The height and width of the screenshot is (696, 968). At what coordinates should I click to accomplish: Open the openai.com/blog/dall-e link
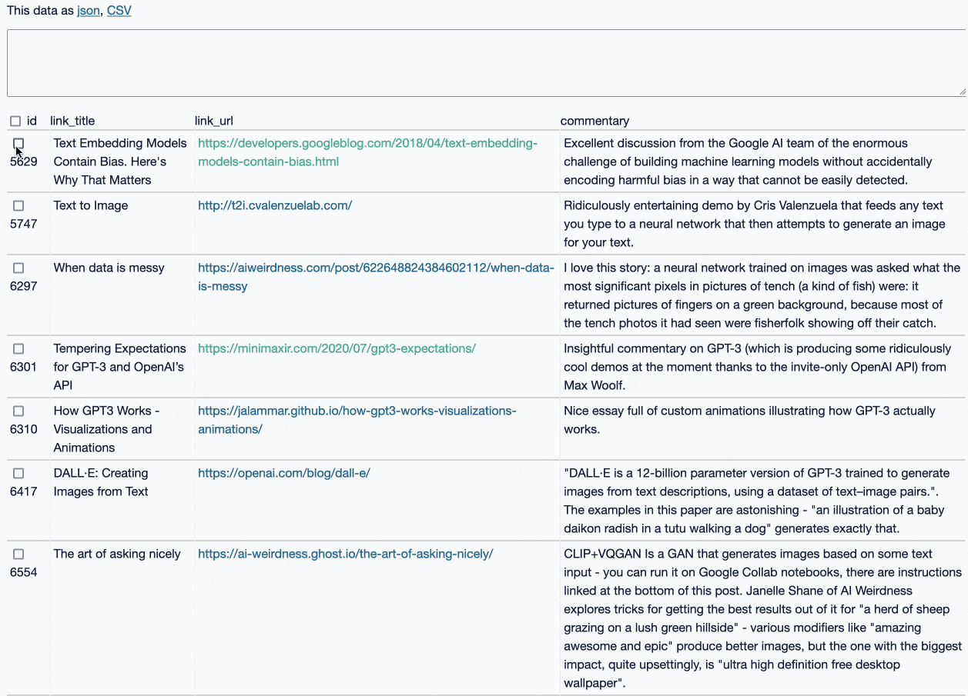pyautogui.click(x=283, y=473)
